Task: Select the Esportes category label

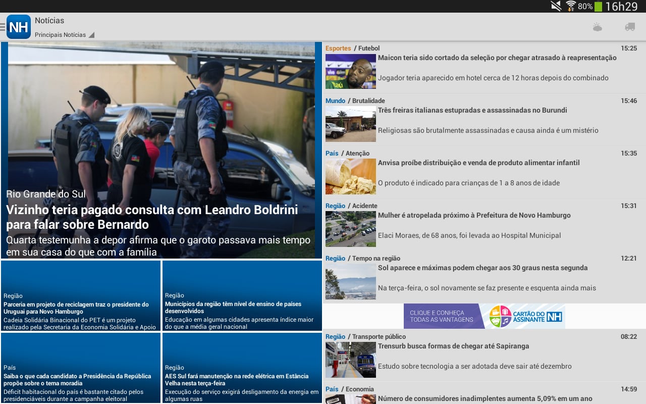Action: tap(338, 48)
